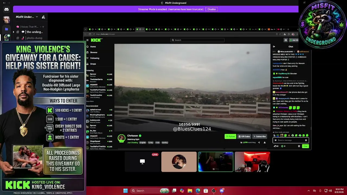The width and height of the screenshot is (347, 195).
Task: Collapse the Kick chat panel
Action: coord(274,47)
